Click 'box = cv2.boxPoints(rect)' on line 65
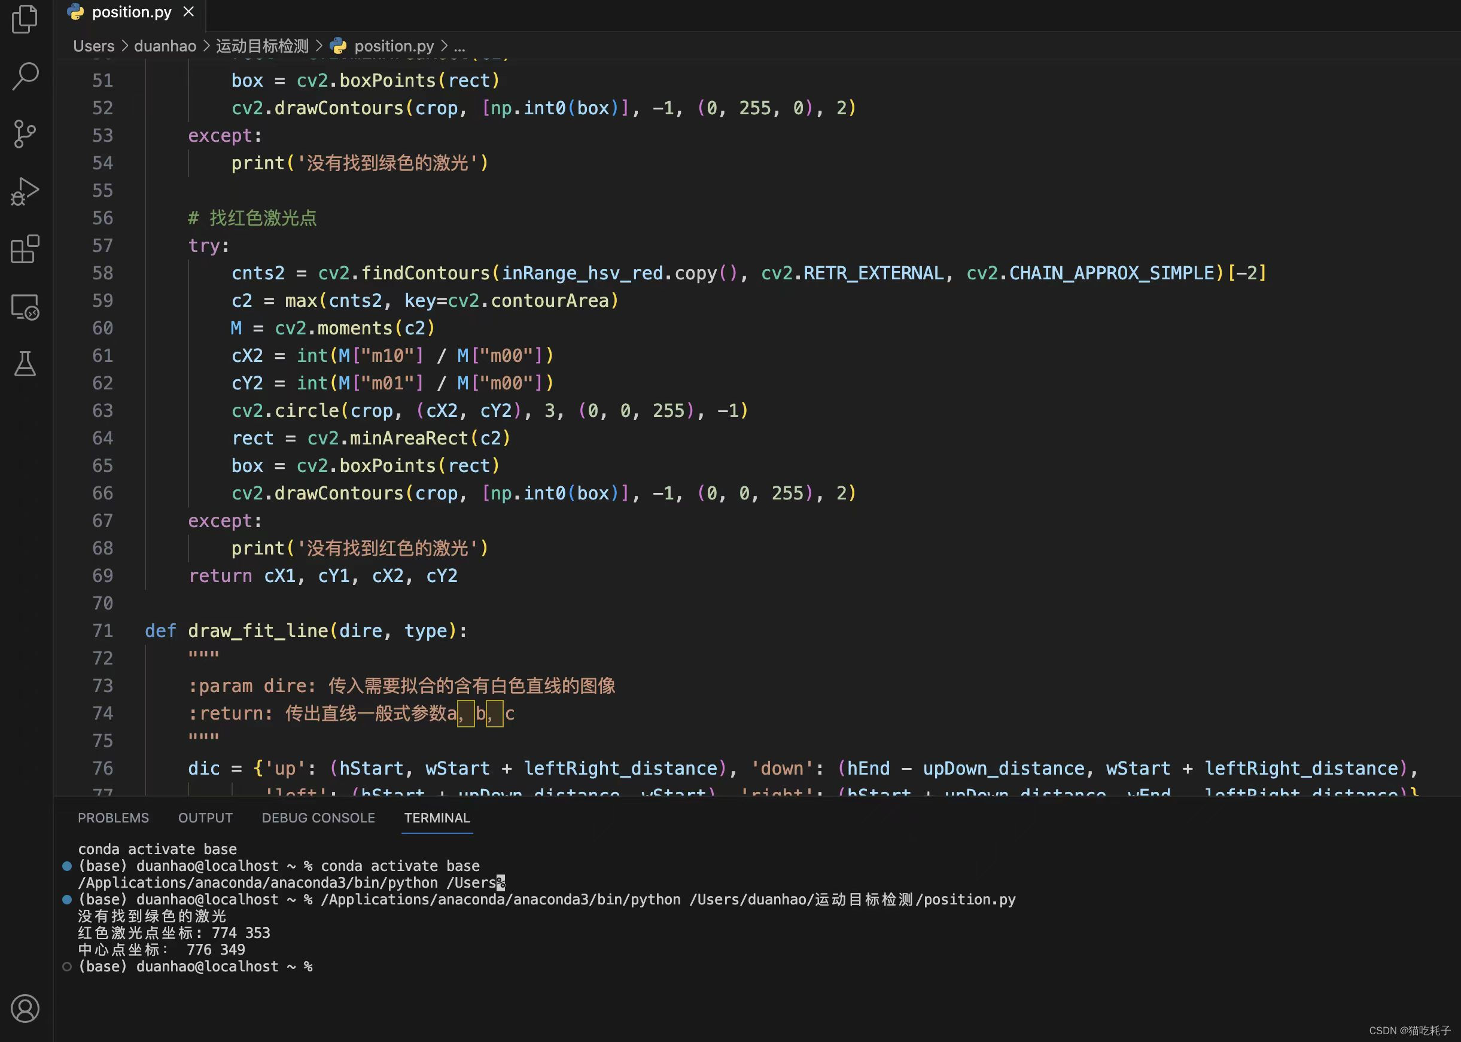 point(365,466)
